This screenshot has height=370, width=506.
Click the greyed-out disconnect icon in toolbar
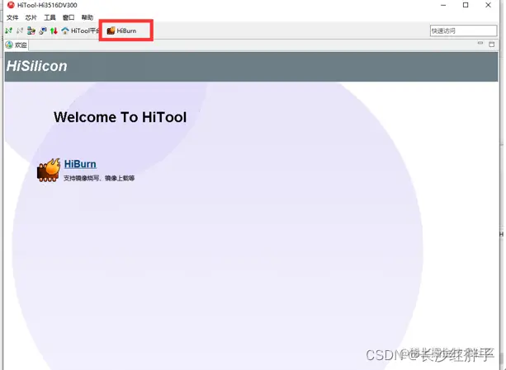tap(20, 30)
